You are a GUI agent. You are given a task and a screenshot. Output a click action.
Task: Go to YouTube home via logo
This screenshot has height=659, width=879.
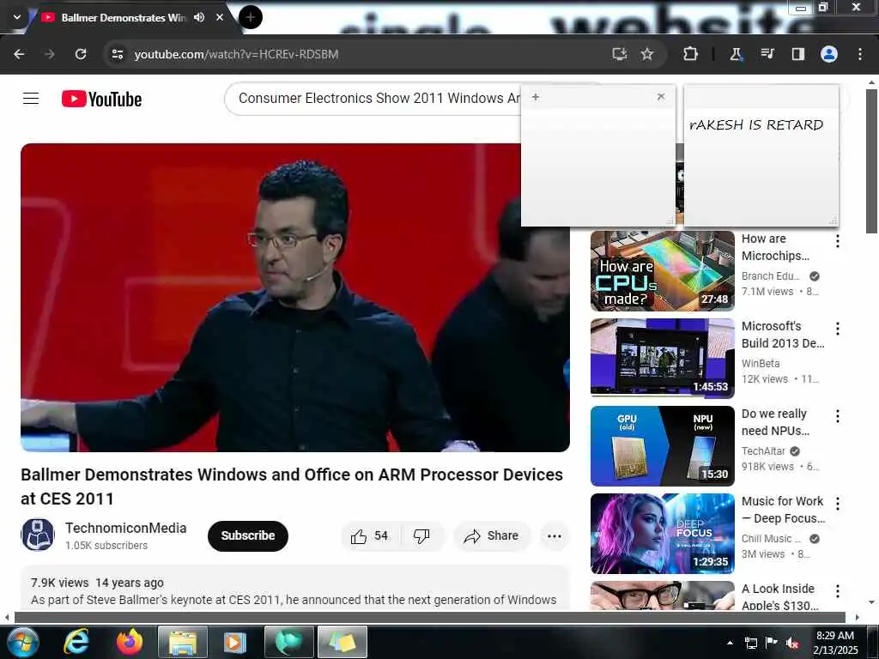[x=101, y=100]
